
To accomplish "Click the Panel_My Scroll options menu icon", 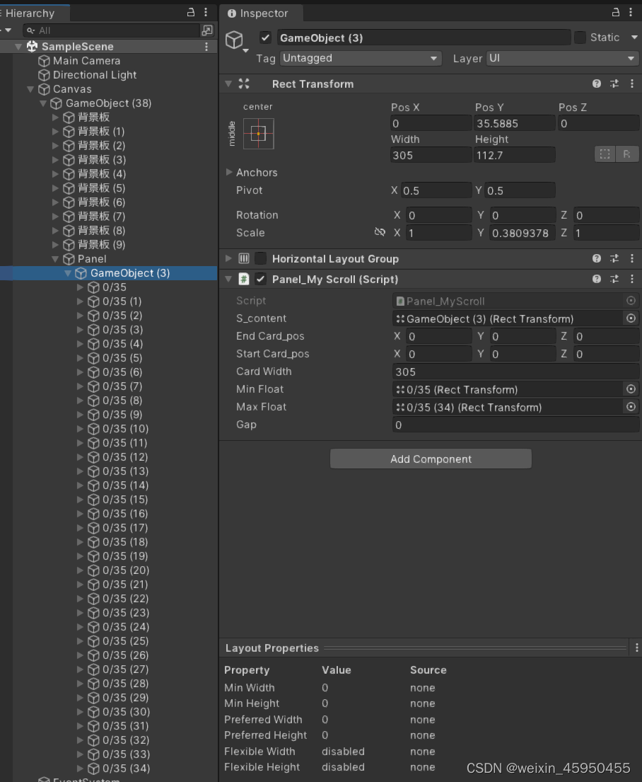I will click(631, 279).
